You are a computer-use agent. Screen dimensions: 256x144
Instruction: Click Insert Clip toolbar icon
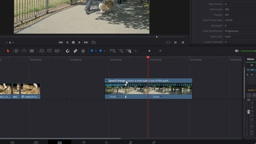(x=42, y=51)
